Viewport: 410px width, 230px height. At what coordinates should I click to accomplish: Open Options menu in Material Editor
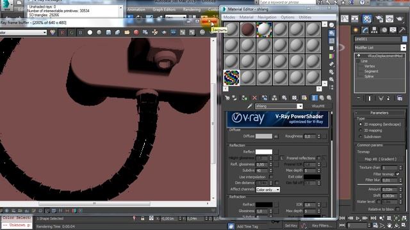(x=288, y=17)
